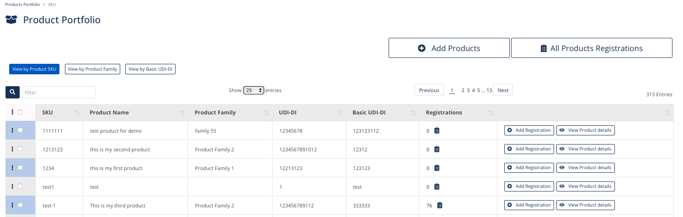Click the clipboard icon for SKU 1234
This screenshot has height=217, width=683.
(x=437, y=168)
